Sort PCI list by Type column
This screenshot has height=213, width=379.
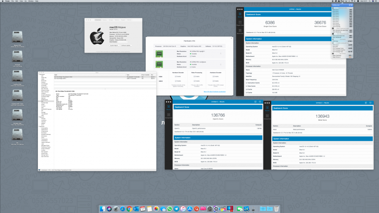(133, 75)
